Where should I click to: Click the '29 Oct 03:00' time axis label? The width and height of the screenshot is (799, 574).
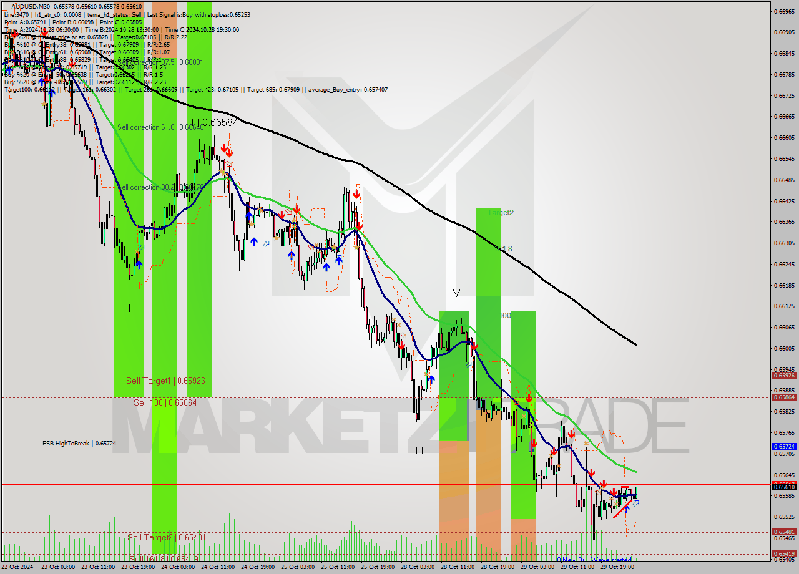(537, 567)
